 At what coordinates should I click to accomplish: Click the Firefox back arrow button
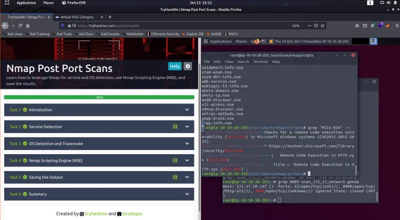[x=5, y=25]
